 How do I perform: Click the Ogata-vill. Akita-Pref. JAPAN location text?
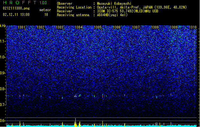coord(142,7)
